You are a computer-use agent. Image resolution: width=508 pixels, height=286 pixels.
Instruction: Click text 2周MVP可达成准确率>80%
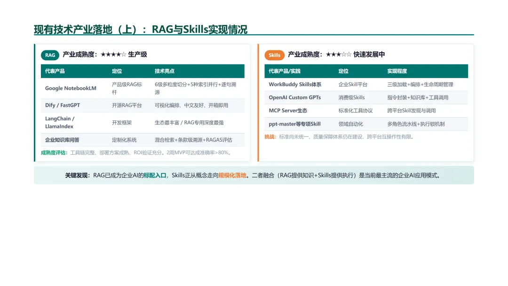tap(197, 152)
